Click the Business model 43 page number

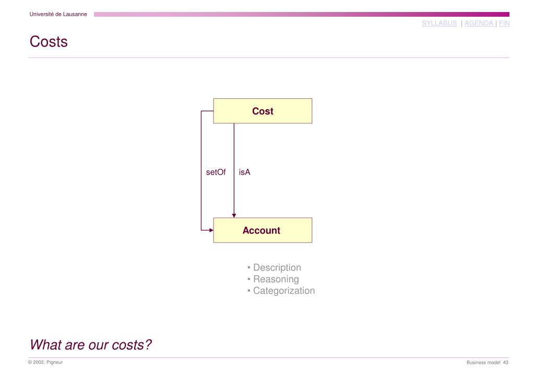pos(488,362)
